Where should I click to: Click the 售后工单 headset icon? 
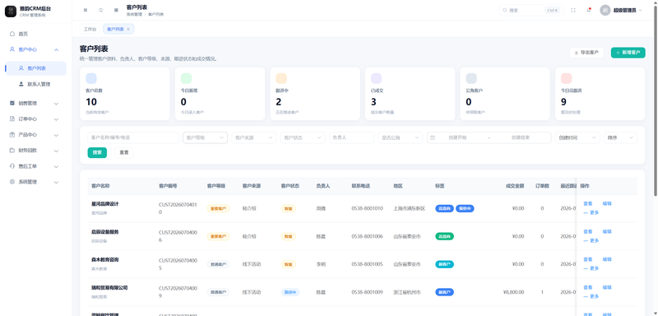click(x=12, y=166)
